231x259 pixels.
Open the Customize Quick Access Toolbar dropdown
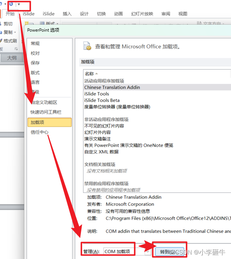click(x=19, y=4)
